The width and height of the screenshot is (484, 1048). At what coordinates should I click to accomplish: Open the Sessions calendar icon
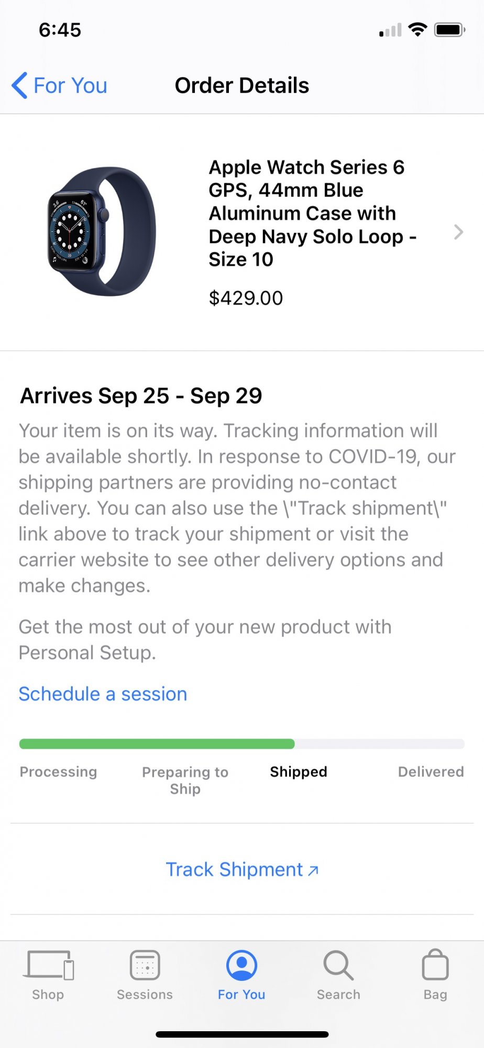point(145,965)
